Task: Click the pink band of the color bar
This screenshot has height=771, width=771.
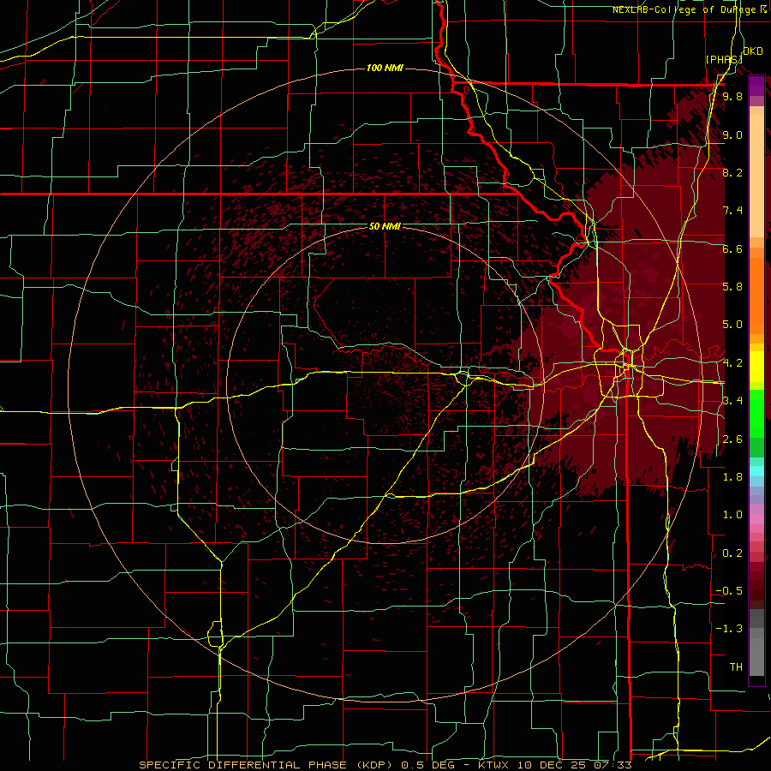Action: (x=756, y=519)
